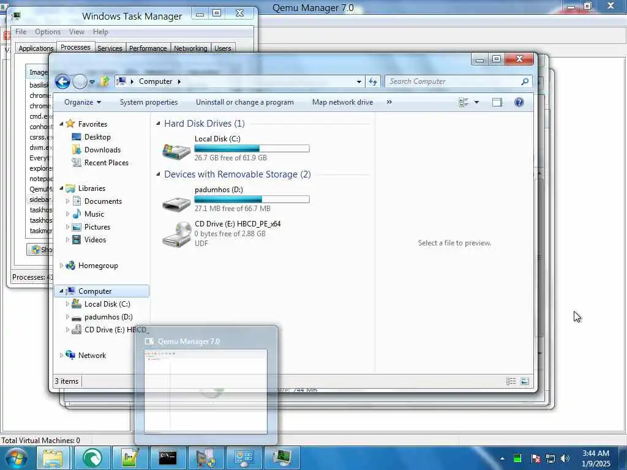This screenshot has height=470, width=627.
Task: Click the Command Prompt taskbar icon
Action: 168,458
